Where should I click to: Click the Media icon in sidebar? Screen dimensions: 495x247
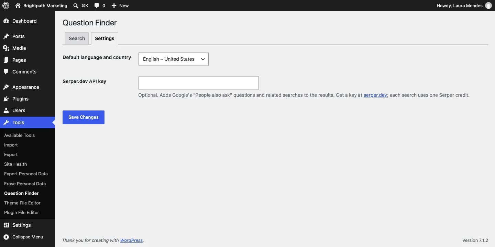coord(6,48)
